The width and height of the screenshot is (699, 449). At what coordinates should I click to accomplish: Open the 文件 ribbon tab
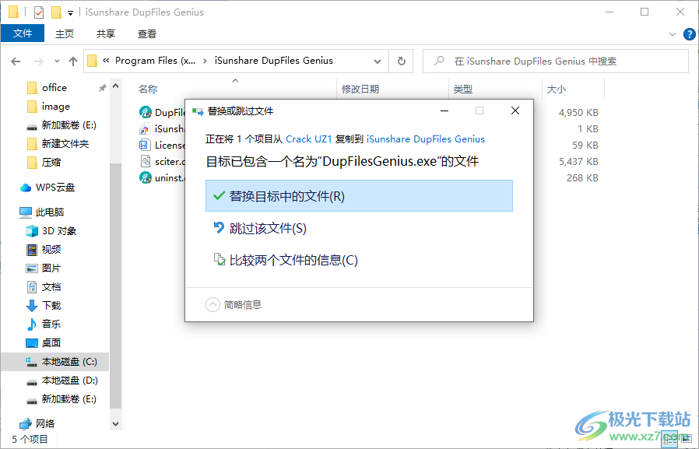[23, 33]
